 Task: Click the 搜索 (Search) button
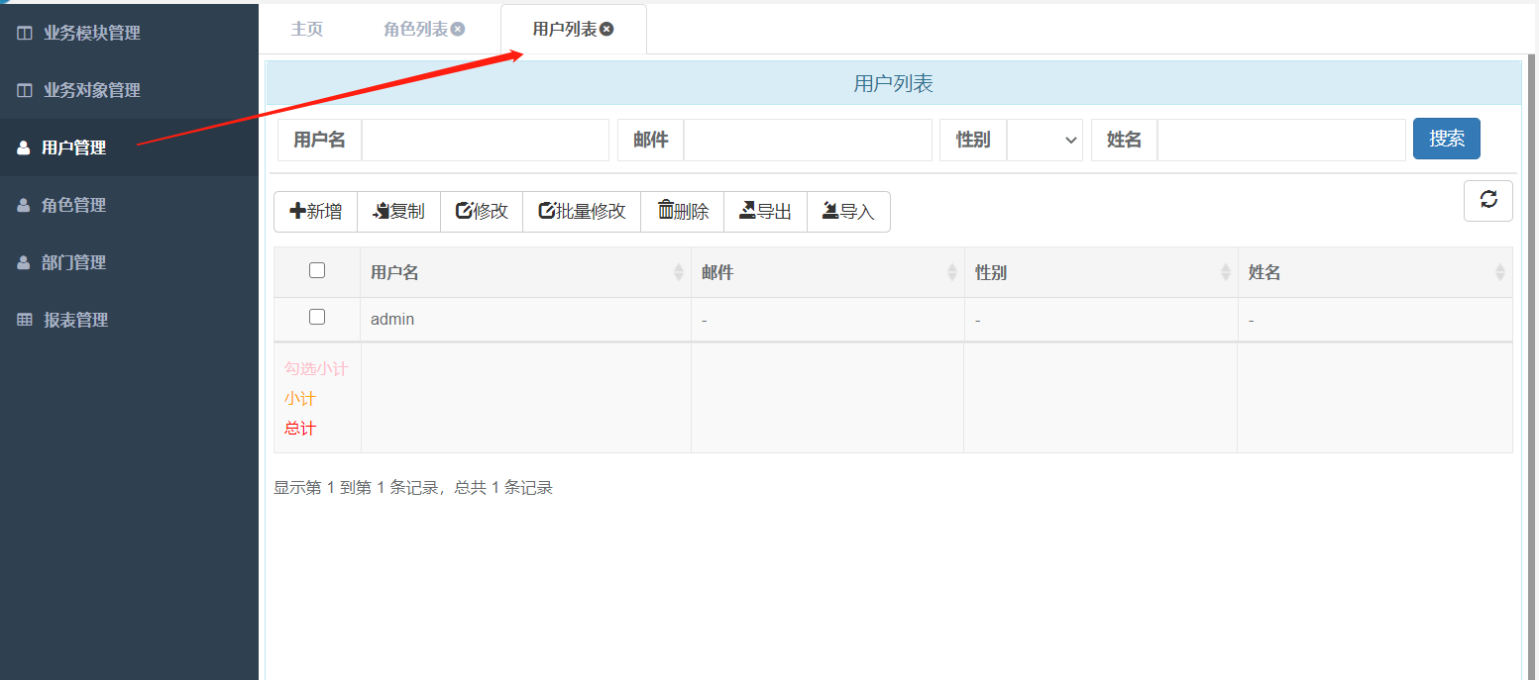click(1446, 139)
